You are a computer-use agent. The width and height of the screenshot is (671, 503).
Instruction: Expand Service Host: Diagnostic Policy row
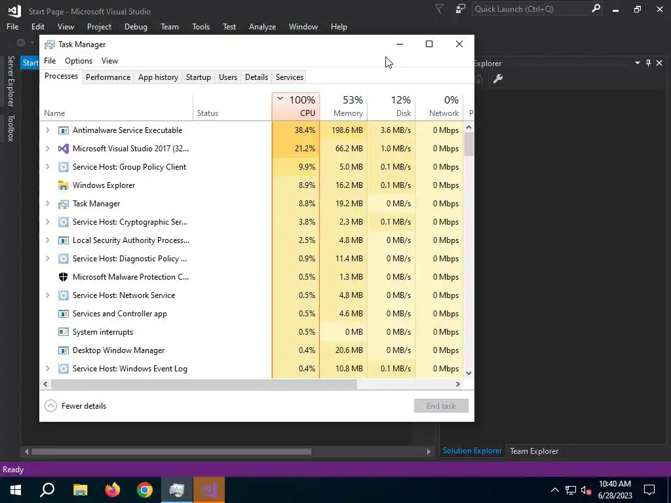click(47, 258)
